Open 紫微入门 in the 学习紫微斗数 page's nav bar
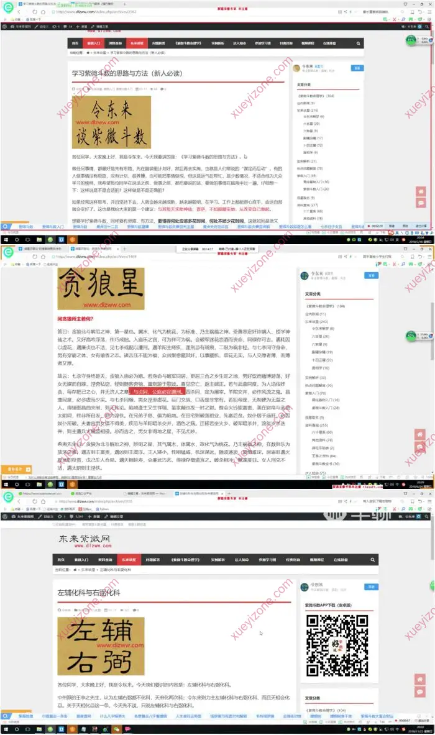The width and height of the screenshot is (435, 735). click(94, 43)
